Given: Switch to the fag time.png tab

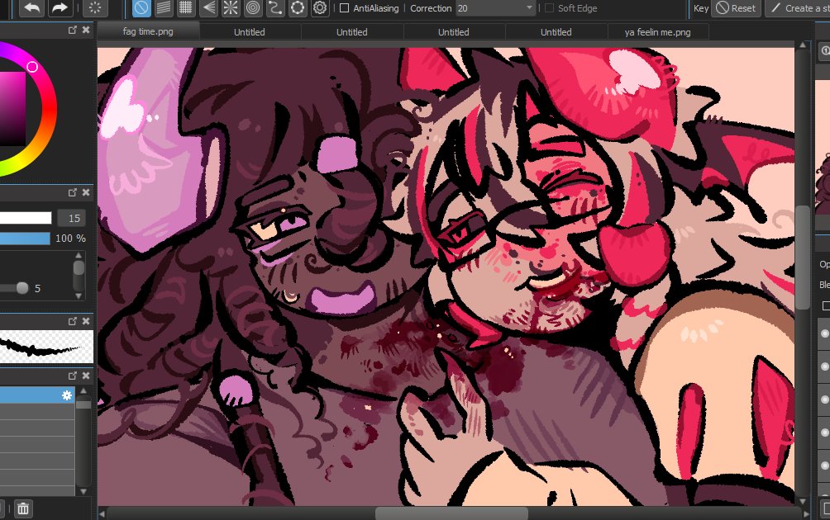Looking at the screenshot, I should 148,31.
